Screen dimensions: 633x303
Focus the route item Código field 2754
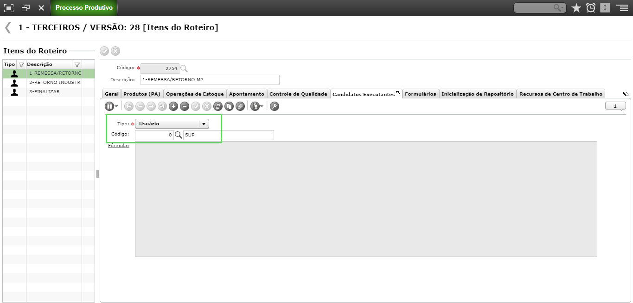click(160, 68)
